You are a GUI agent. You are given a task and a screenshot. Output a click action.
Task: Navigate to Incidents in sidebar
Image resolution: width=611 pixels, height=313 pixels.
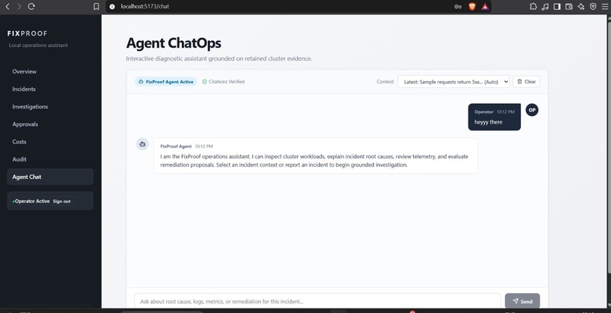pyautogui.click(x=50, y=89)
